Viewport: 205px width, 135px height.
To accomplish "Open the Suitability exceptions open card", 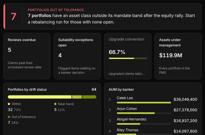I will [x=77, y=56].
